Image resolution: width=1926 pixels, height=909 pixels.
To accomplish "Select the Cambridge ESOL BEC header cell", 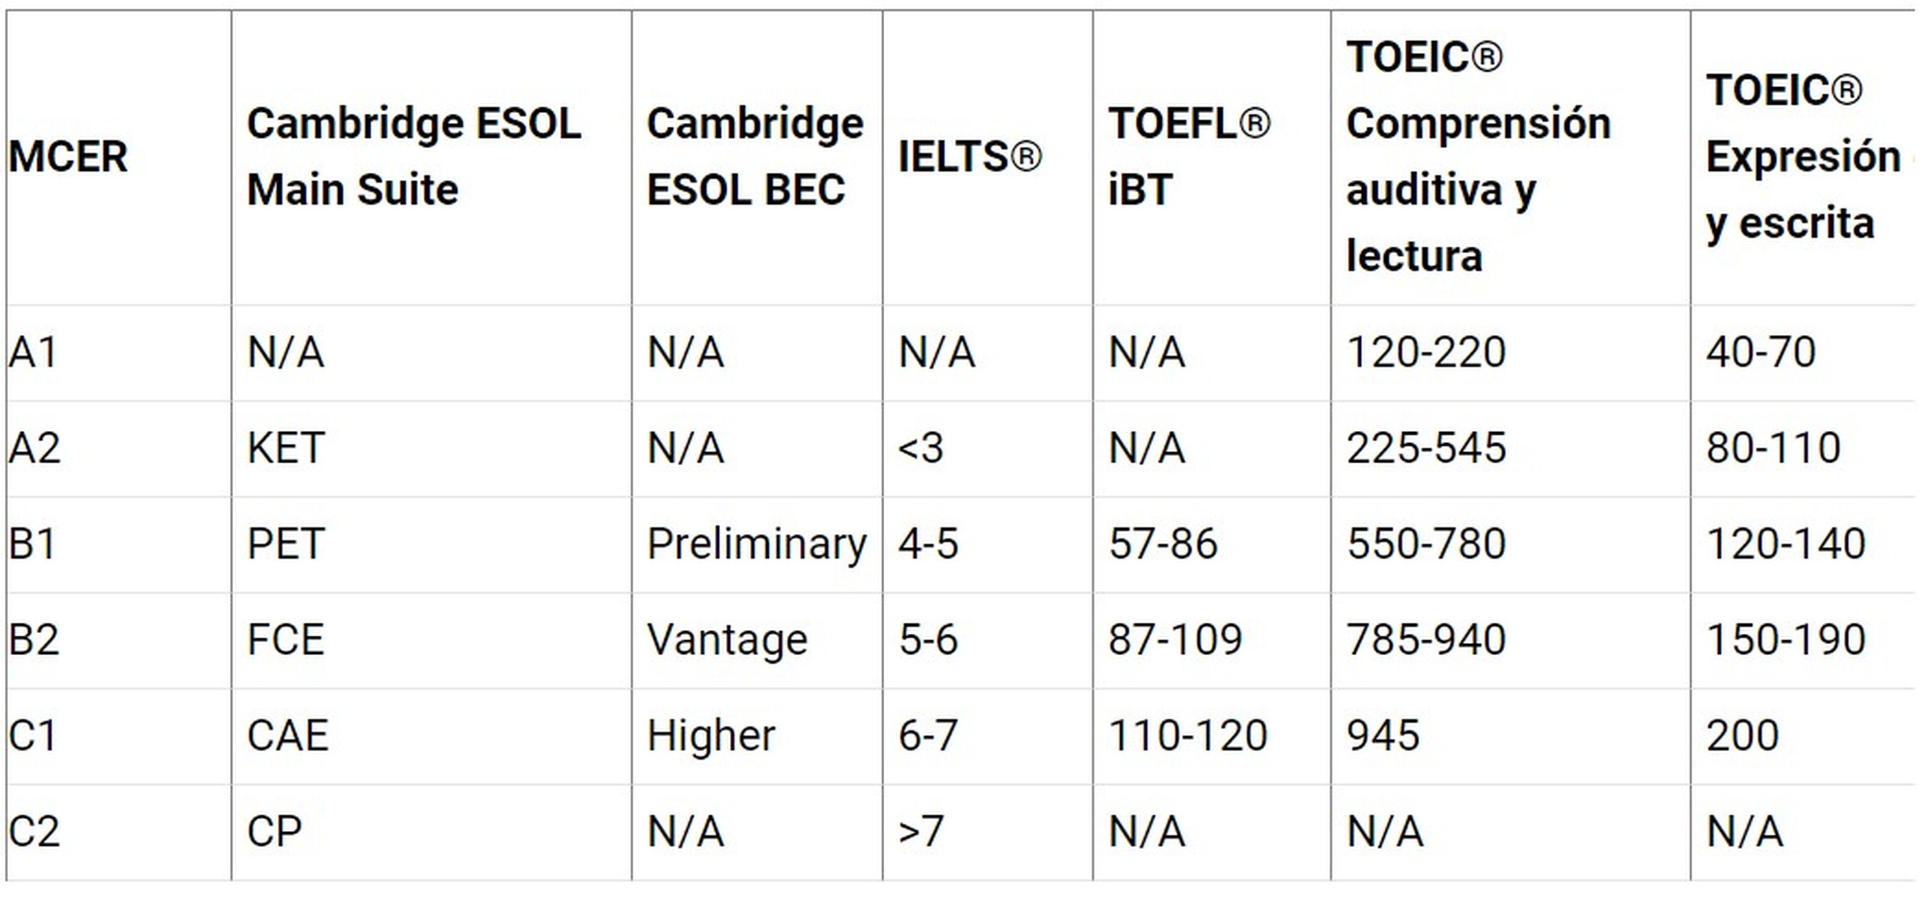I will click(x=754, y=156).
